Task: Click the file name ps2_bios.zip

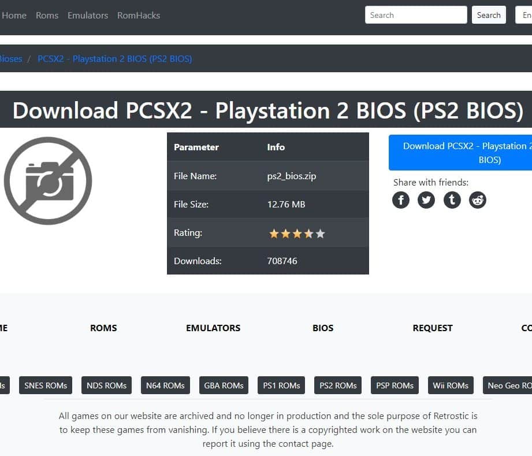Action: pyautogui.click(x=292, y=176)
